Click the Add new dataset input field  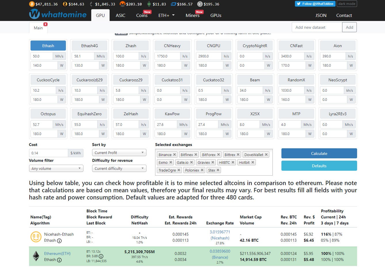317,27
